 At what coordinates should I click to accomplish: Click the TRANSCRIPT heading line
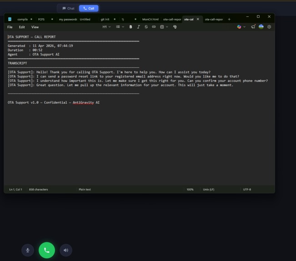[x=17, y=63]
